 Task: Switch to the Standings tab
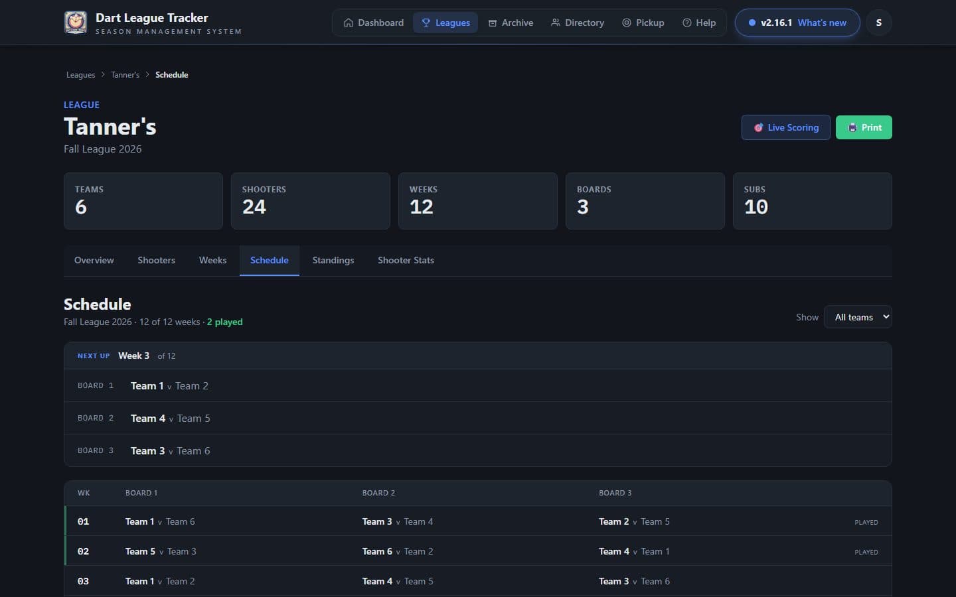pos(333,260)
